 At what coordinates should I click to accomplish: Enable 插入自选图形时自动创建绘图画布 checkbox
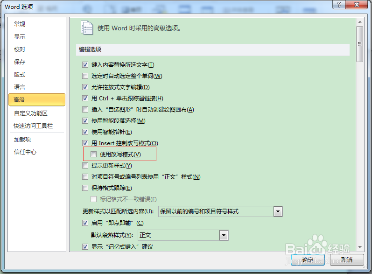click(x=85, y=109)
